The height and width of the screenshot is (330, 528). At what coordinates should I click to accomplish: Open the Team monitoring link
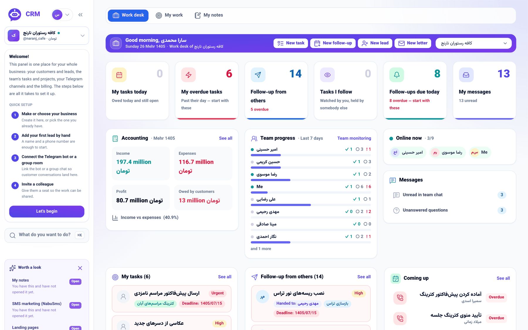coord(354,138)
